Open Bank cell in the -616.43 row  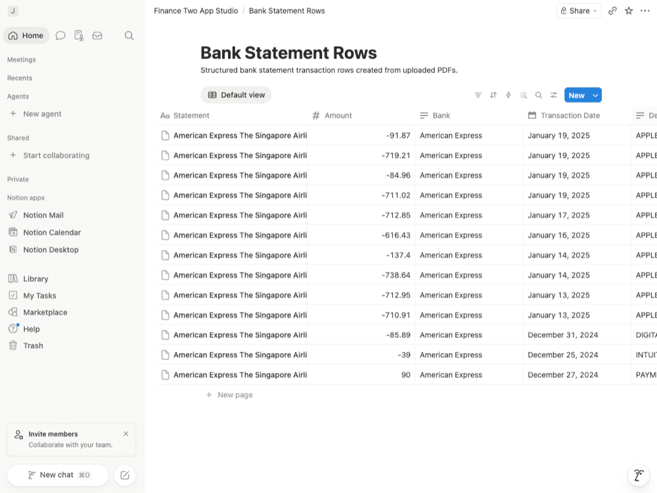[469, 235]
